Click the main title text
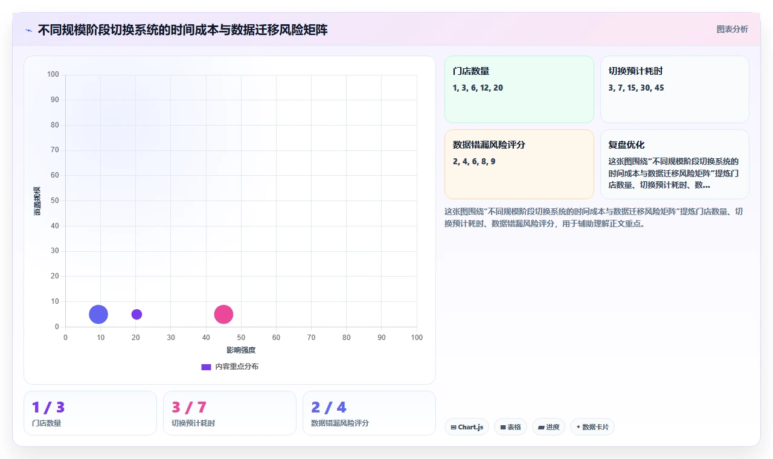 (182, 30)
